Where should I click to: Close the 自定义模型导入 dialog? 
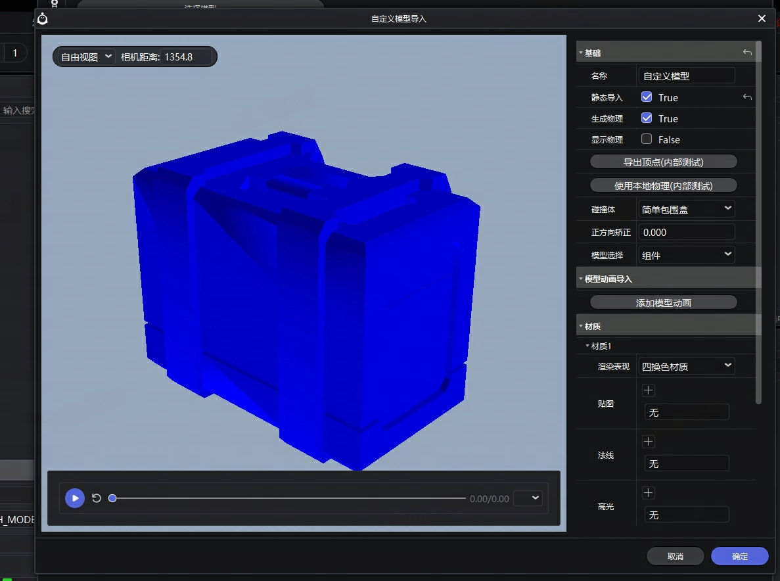(x=762, y=18)
